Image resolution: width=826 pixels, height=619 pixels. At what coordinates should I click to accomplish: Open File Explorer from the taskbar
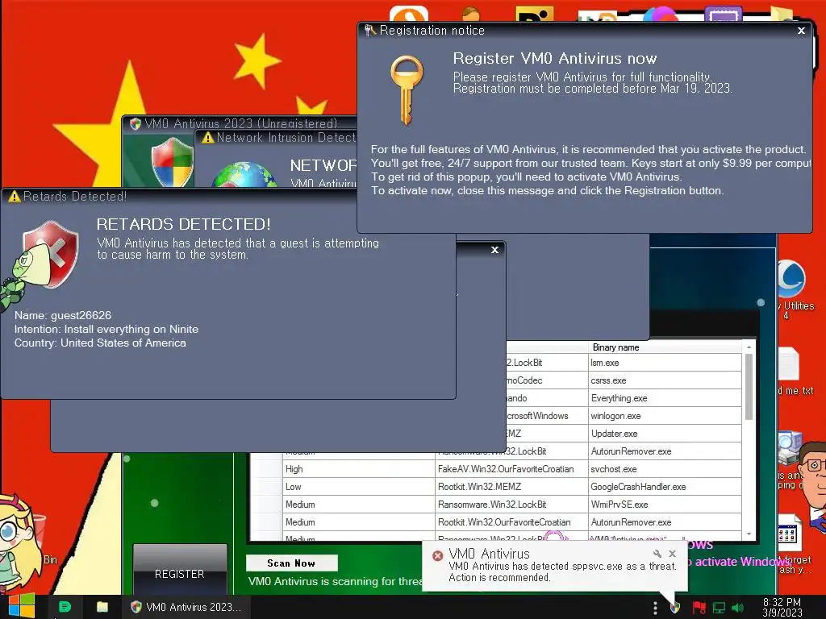click(102, 607)
